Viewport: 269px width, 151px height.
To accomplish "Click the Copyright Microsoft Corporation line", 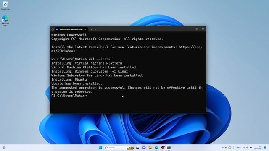I will tap(107, 39).
